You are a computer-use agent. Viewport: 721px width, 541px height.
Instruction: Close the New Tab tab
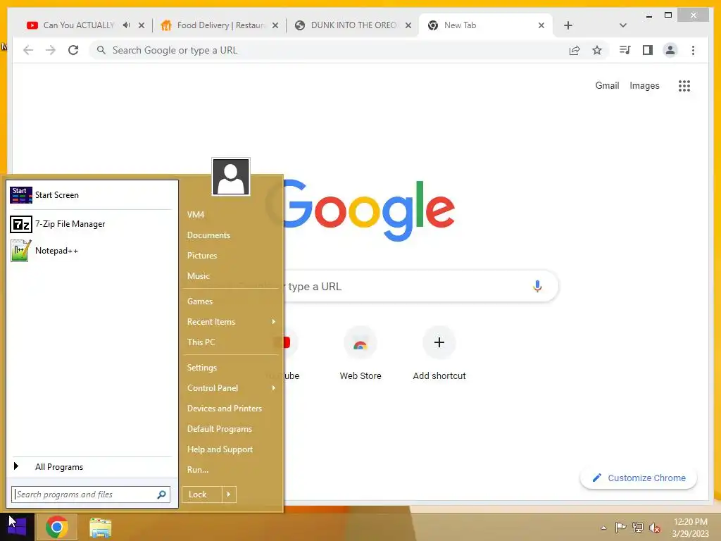tap(541, 25)
